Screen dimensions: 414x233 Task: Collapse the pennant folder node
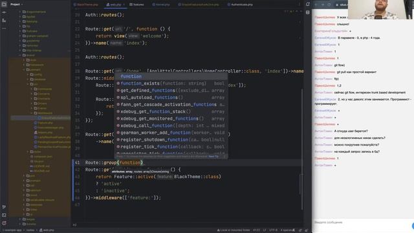click(x=24, y=69)
